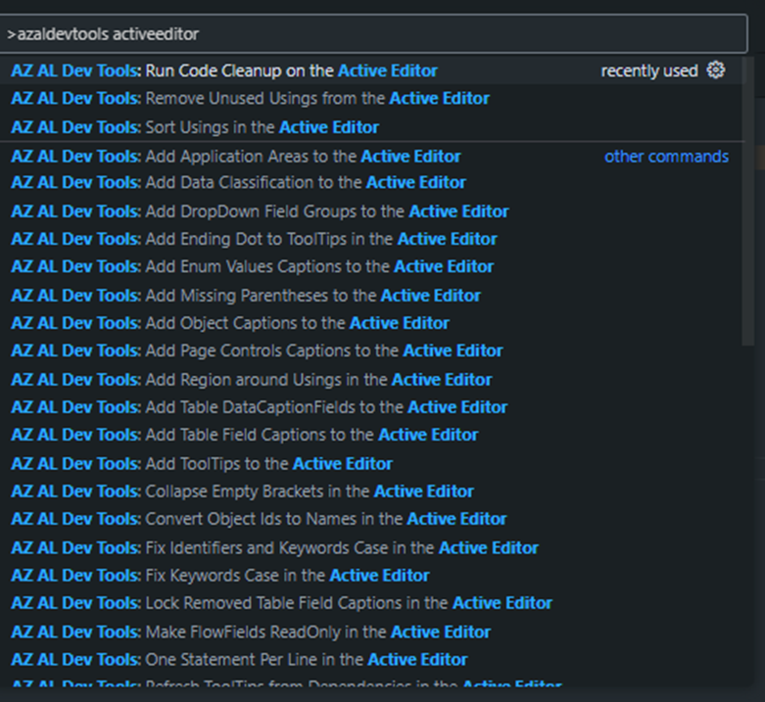
Task: Select Add Missing Parentheses command
Action: click(372, 296)
